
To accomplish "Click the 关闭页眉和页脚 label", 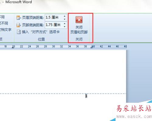I will (x=79, y=30).
